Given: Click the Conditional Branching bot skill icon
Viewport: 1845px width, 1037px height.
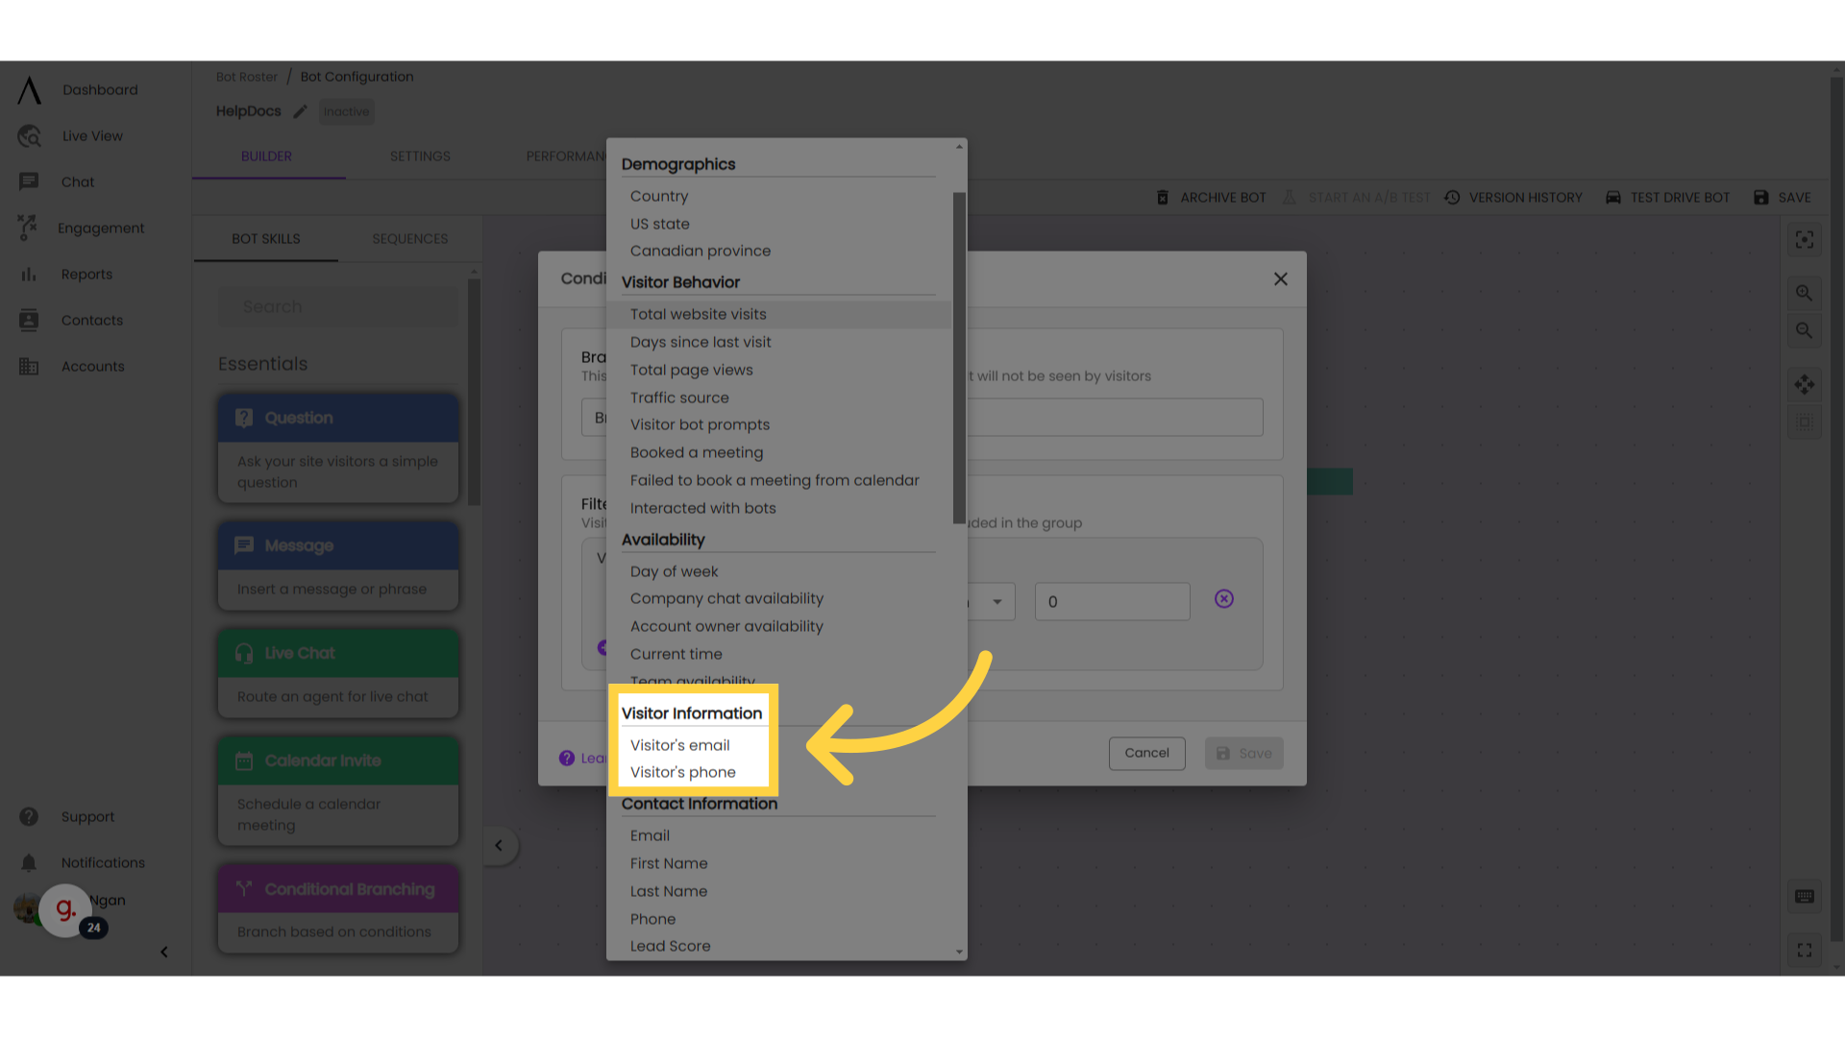Looking at the screenshot, I should coord(242,889).
